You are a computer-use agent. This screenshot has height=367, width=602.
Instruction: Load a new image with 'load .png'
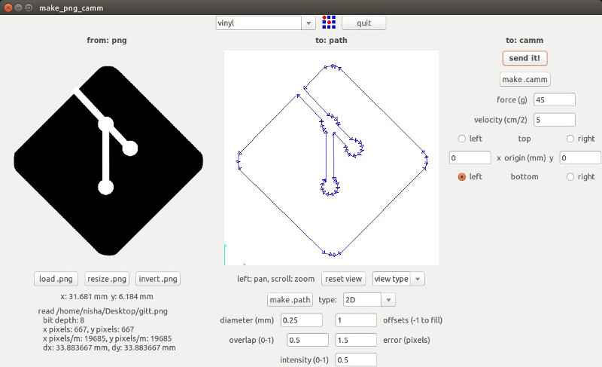coord(56,279)
